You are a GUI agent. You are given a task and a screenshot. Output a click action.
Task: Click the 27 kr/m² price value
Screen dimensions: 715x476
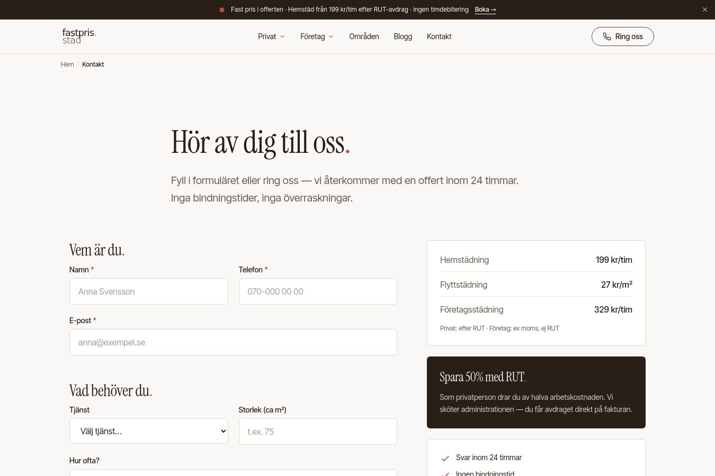point(616,285)
